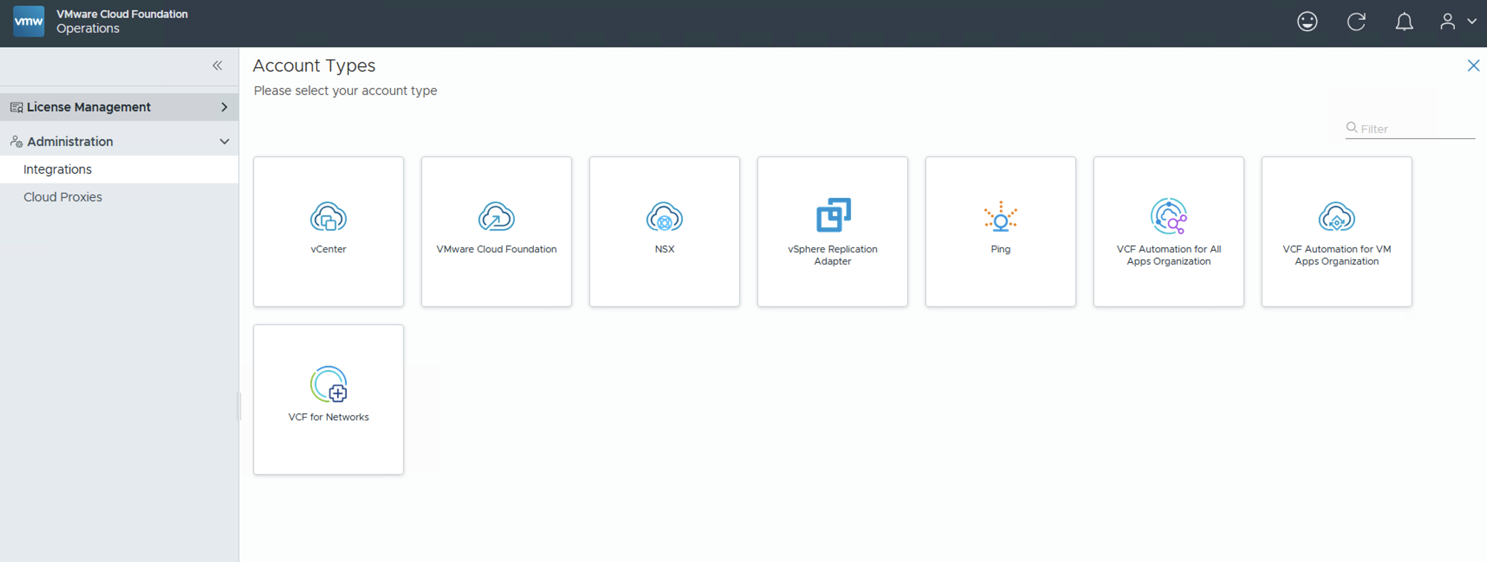Choose the VCF for Networks icon
Viewport: 1487px width, 562px height.
(x=328, y=384)
